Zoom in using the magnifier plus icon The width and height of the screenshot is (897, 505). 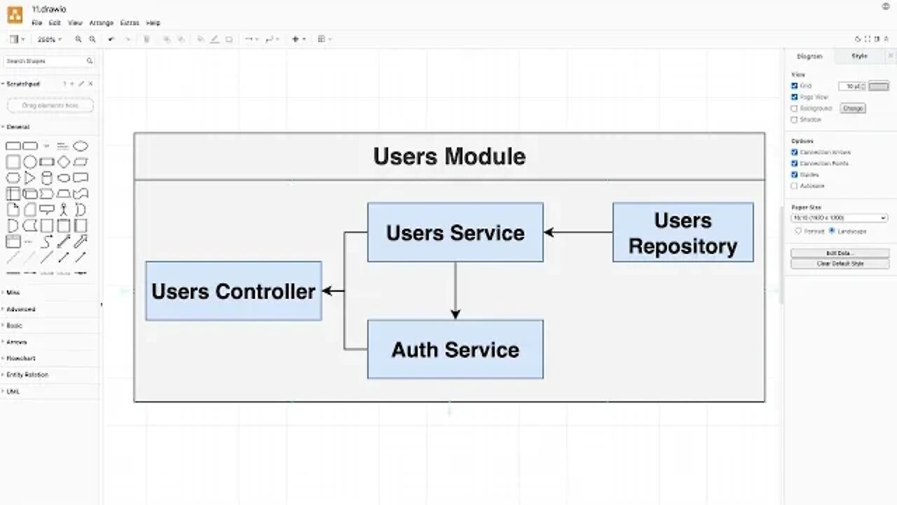tap(78, 39)
